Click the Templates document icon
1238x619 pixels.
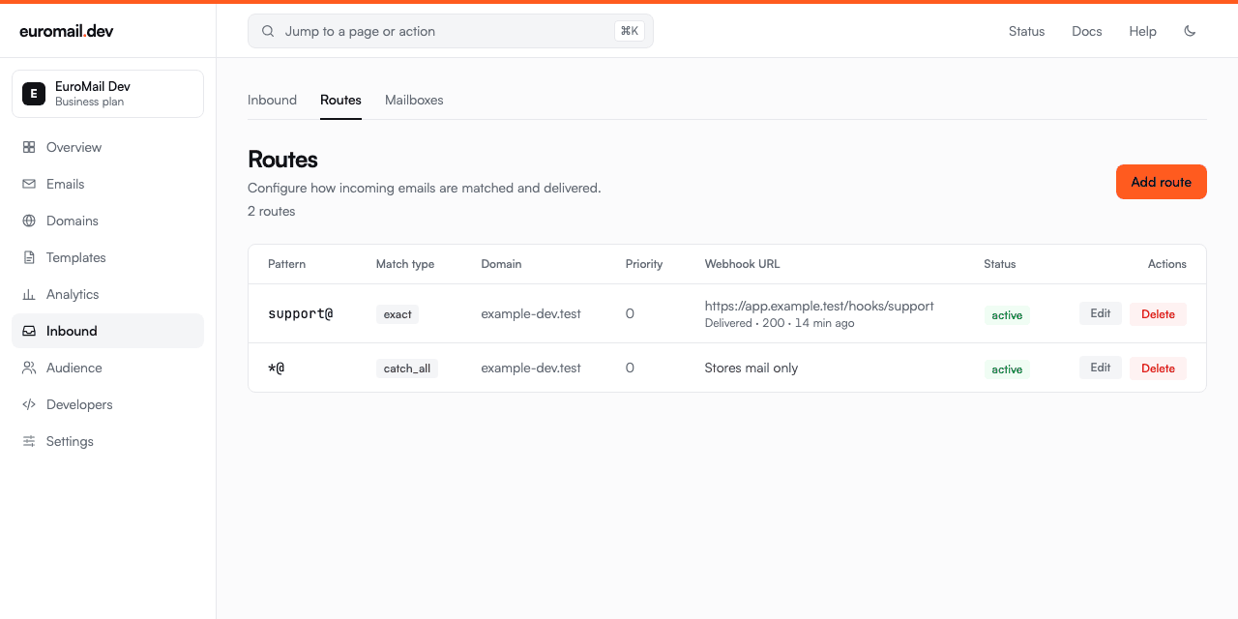29,257
